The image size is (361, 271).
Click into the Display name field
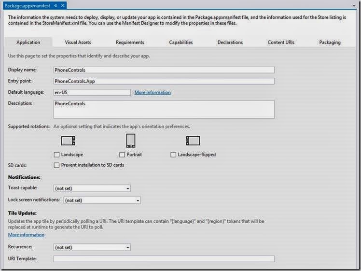pyautogui.click(x=164, y=70)
